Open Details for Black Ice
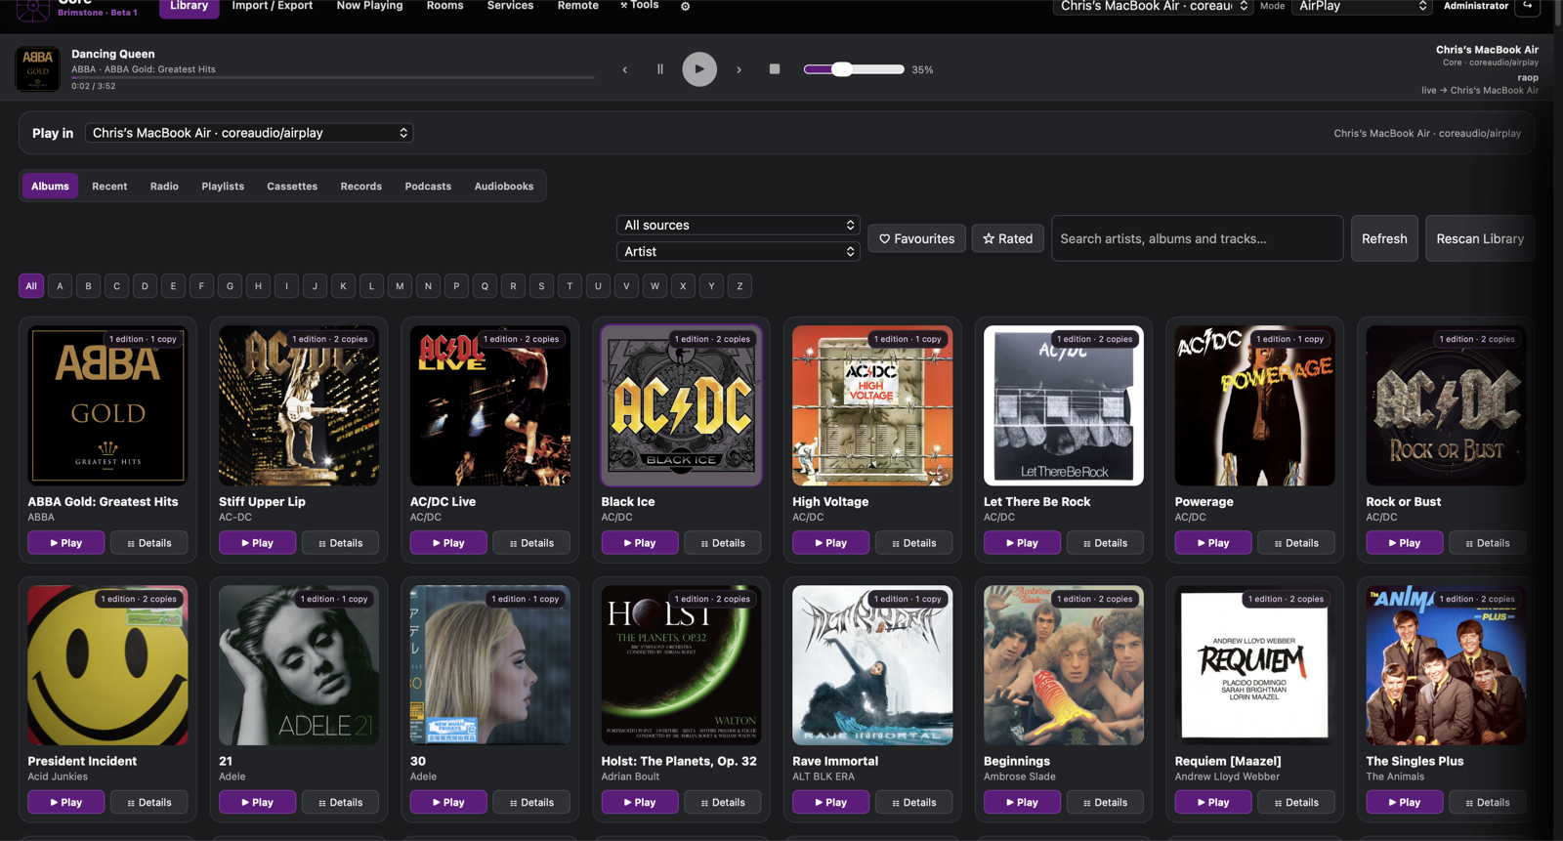 click(x=723, y=543)
